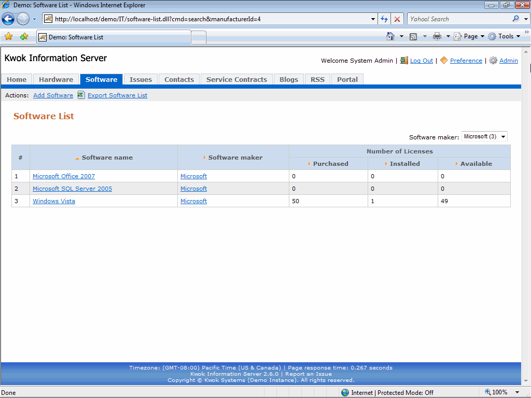Click the red Stop loading icon
This screenshot has width=531, height=398.
397,19
